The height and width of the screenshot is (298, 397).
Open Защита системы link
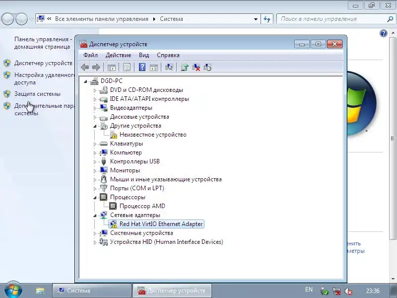[x=38, y=94]
